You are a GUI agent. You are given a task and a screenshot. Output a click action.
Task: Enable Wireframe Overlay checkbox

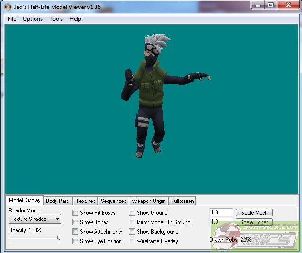point(132,241)
